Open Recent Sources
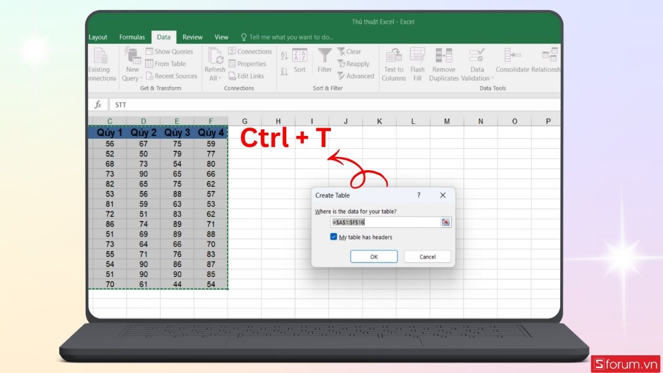The width and height of the screenshot is (663, 373). pyautogui.click(x=171, y=76)
